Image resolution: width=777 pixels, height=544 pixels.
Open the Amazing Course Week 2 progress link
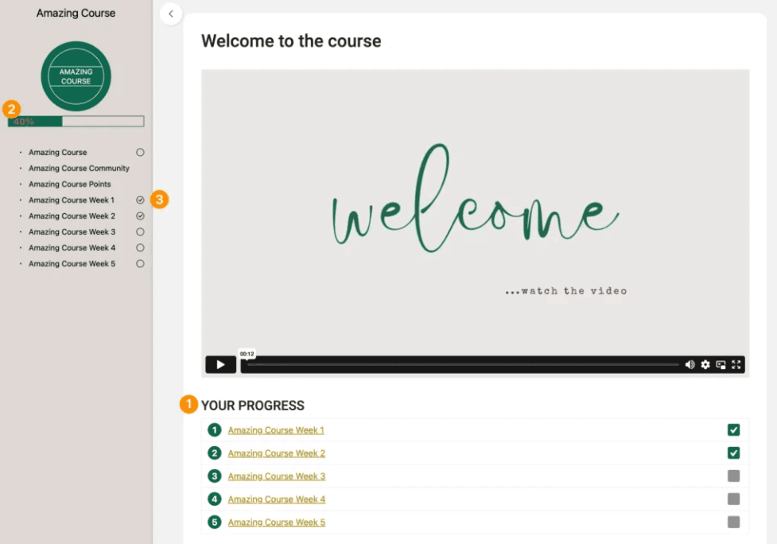pos(276,453)
